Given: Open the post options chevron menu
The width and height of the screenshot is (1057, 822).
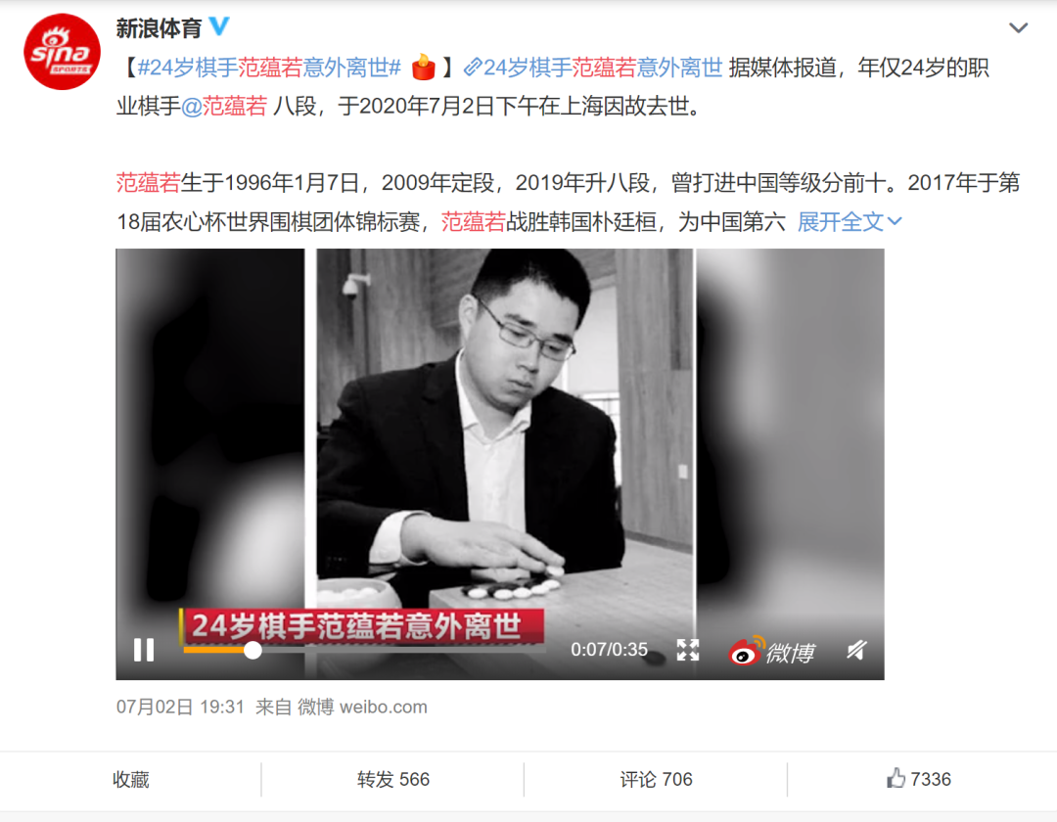Looking at the screenshot, I should click(1018, 27).
